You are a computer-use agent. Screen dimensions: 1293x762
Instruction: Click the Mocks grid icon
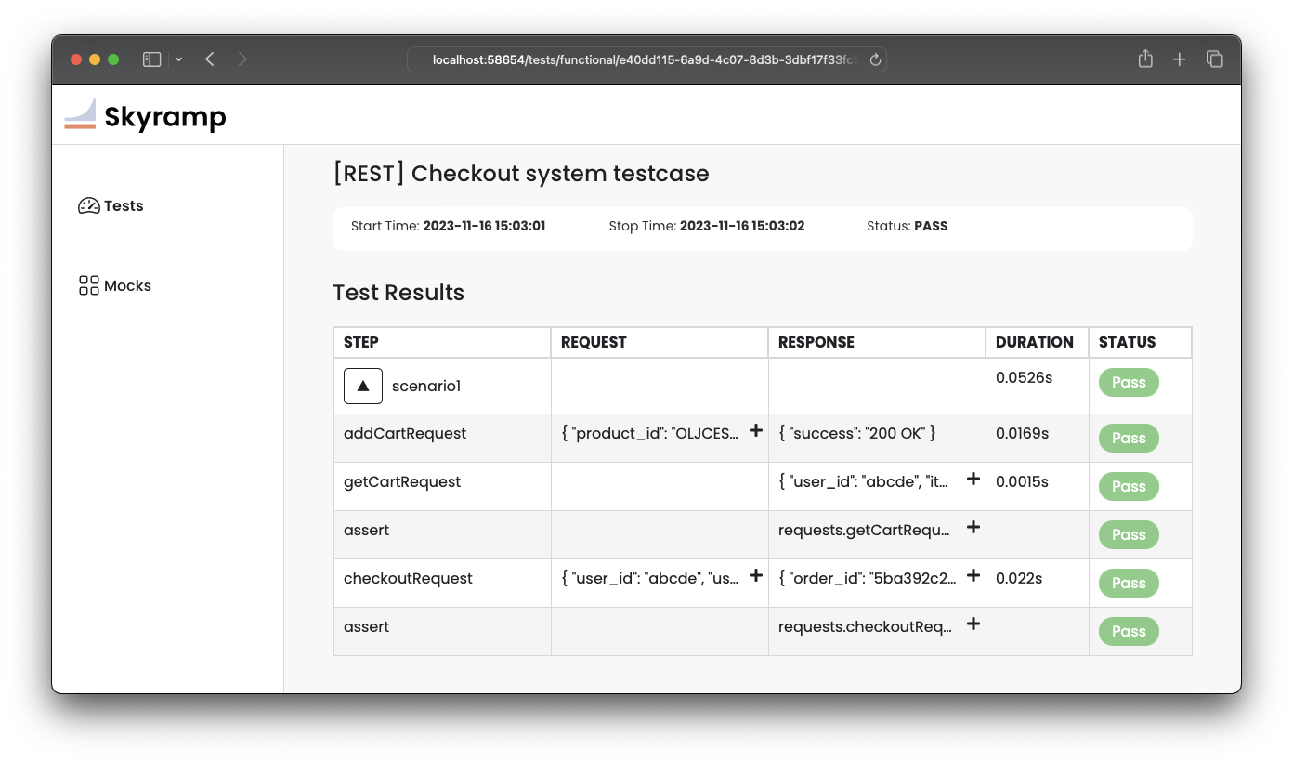click(x=89, y=285)
